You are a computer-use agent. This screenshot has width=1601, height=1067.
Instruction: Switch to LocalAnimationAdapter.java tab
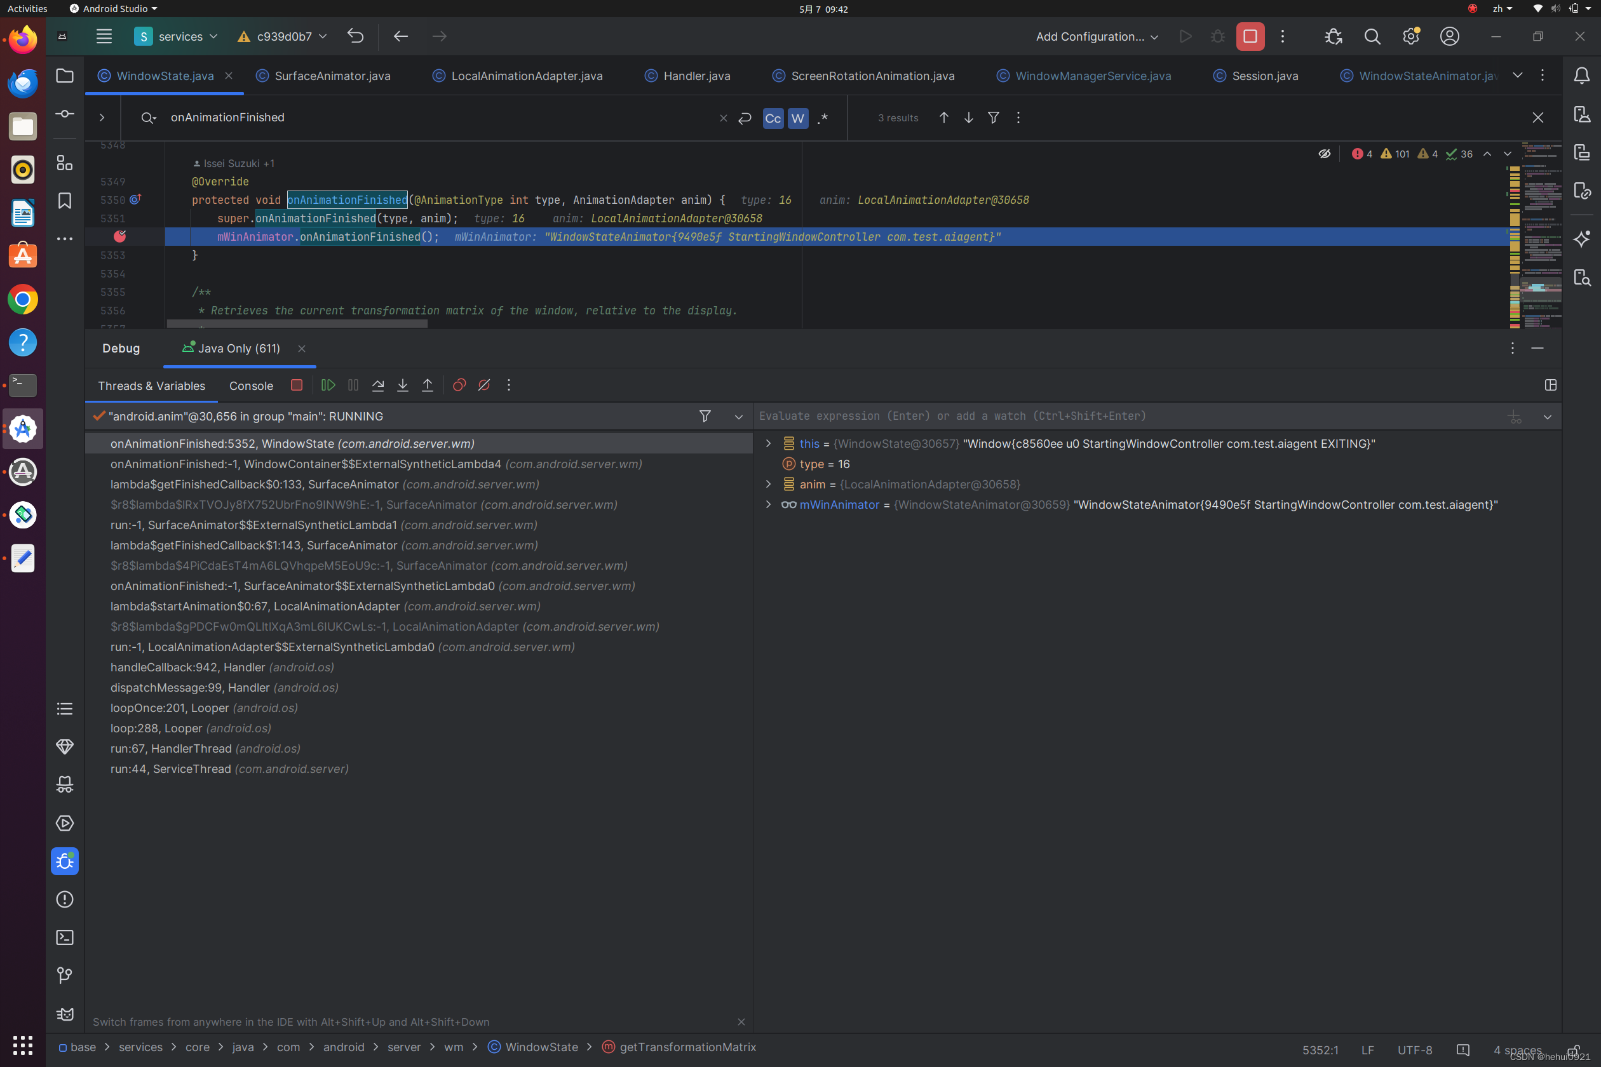pos(518,76)
